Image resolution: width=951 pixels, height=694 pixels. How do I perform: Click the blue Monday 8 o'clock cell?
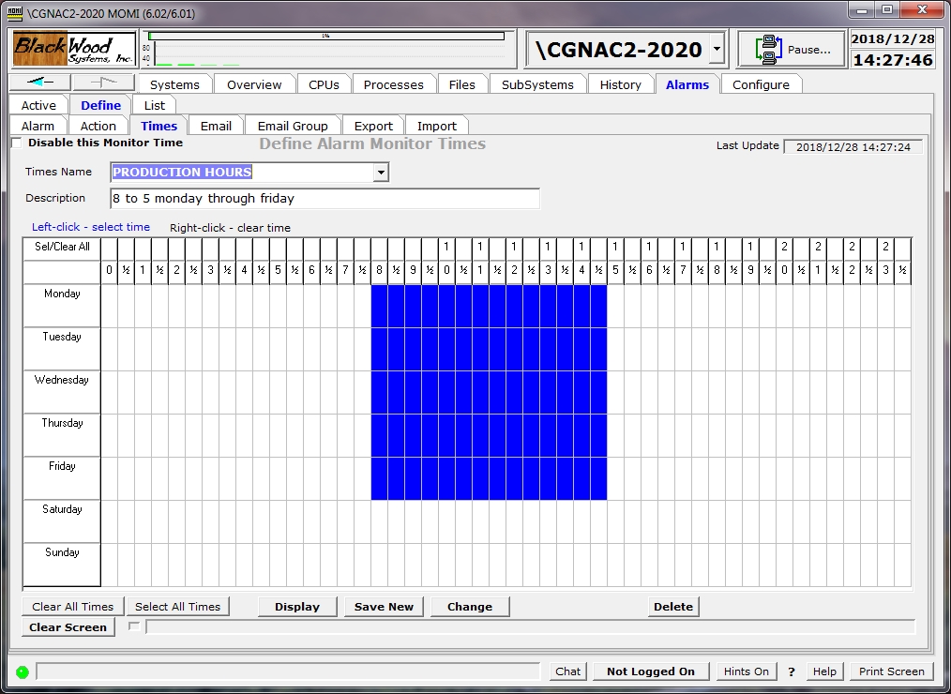[x=380, y=306]
